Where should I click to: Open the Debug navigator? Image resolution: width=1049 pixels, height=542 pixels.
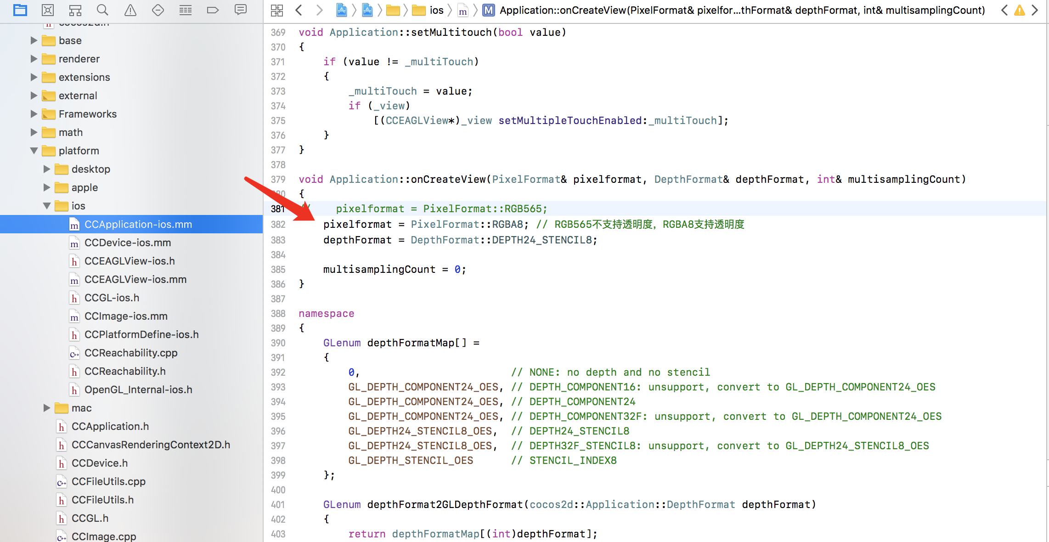(185, 10)
